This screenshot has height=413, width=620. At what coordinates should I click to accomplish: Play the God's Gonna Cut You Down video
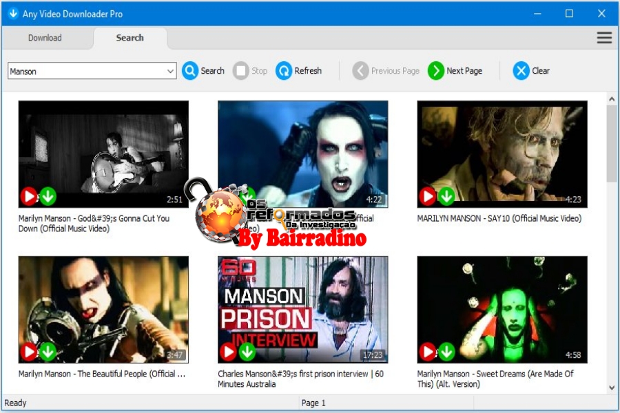(29, 196)
